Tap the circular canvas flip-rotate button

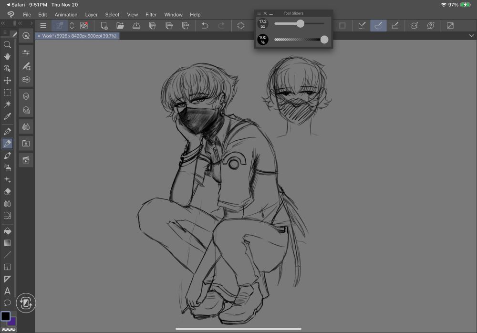(26, 303)
